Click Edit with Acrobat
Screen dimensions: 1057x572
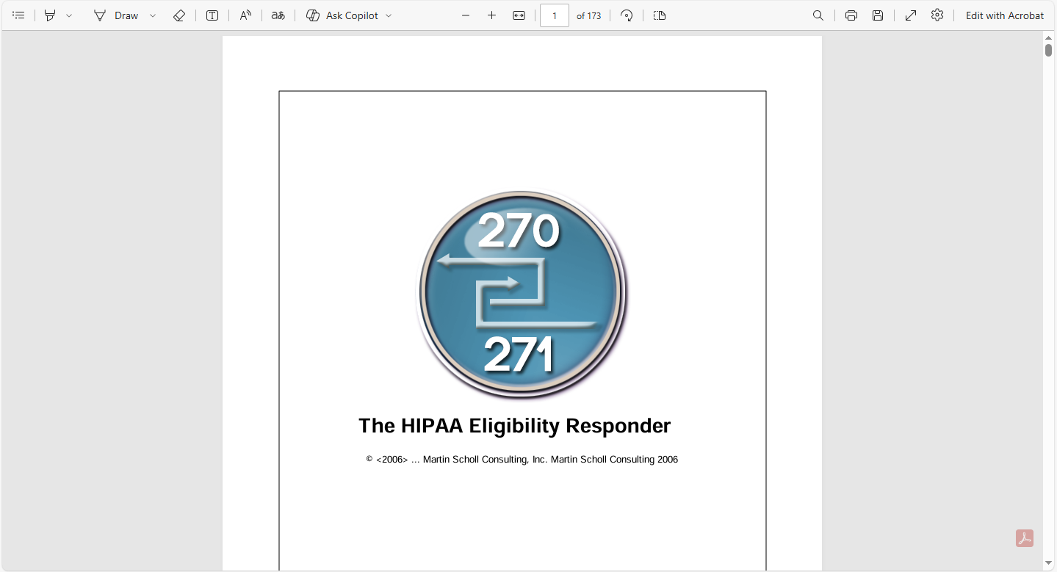pos(1005,15)
